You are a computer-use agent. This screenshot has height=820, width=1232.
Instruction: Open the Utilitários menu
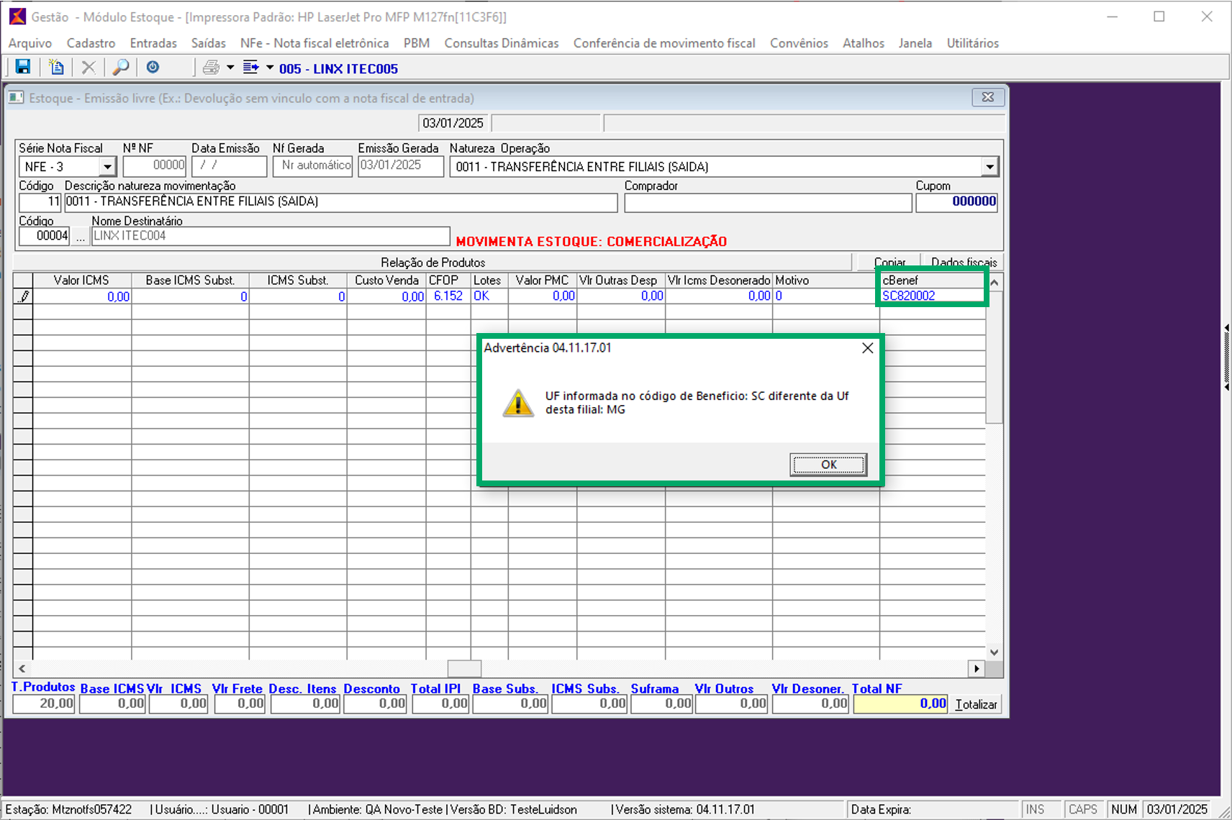(x=973, y=43)
